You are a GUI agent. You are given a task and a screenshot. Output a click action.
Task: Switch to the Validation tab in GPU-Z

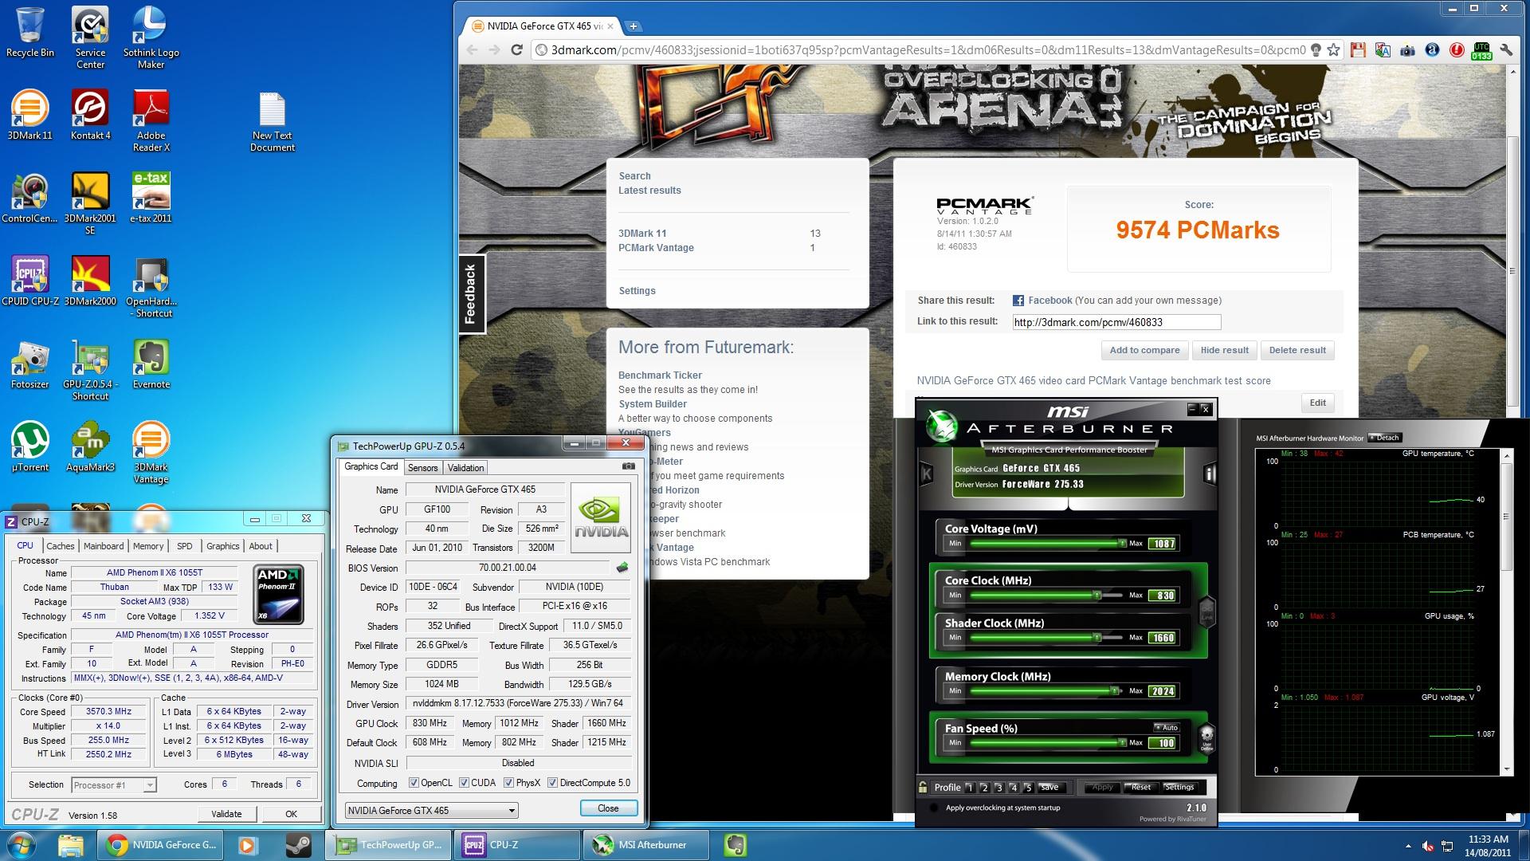465,468
